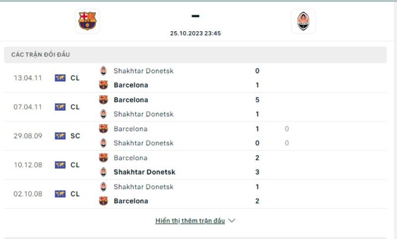
Task: Click the Barcelona name in the 02.10.08 match
Action: (x=131, y=201)
